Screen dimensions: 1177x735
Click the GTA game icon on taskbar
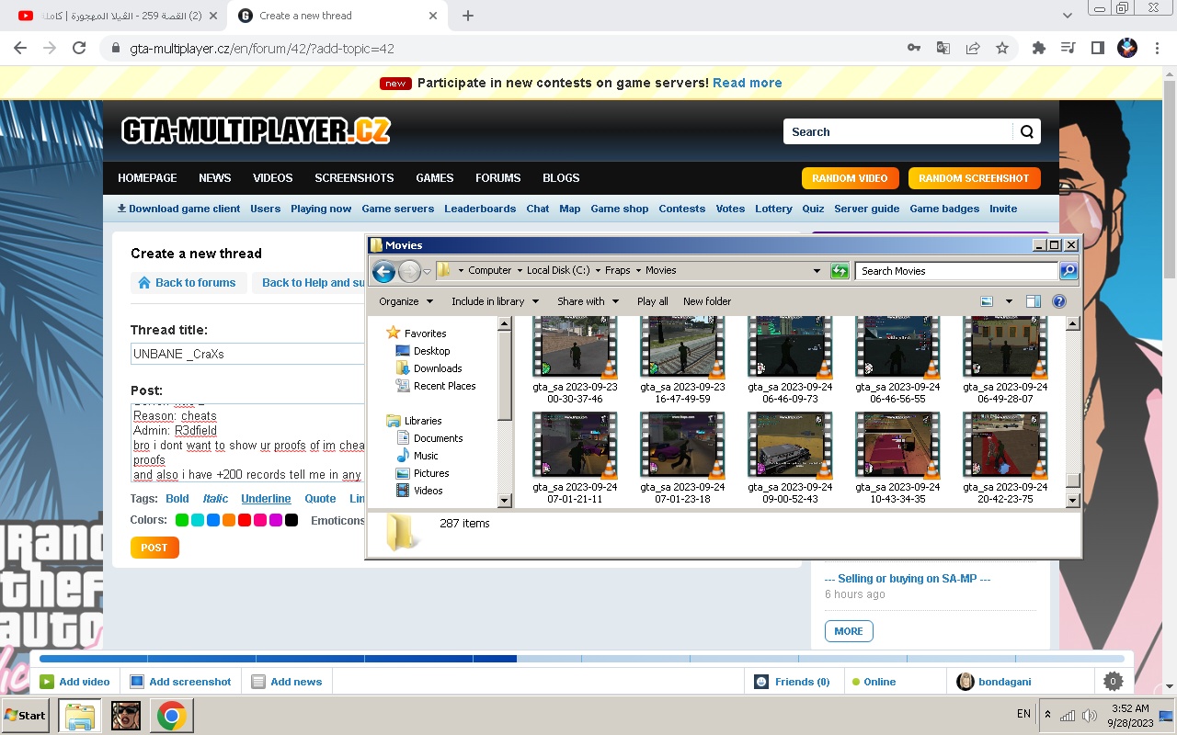point(125,715)
